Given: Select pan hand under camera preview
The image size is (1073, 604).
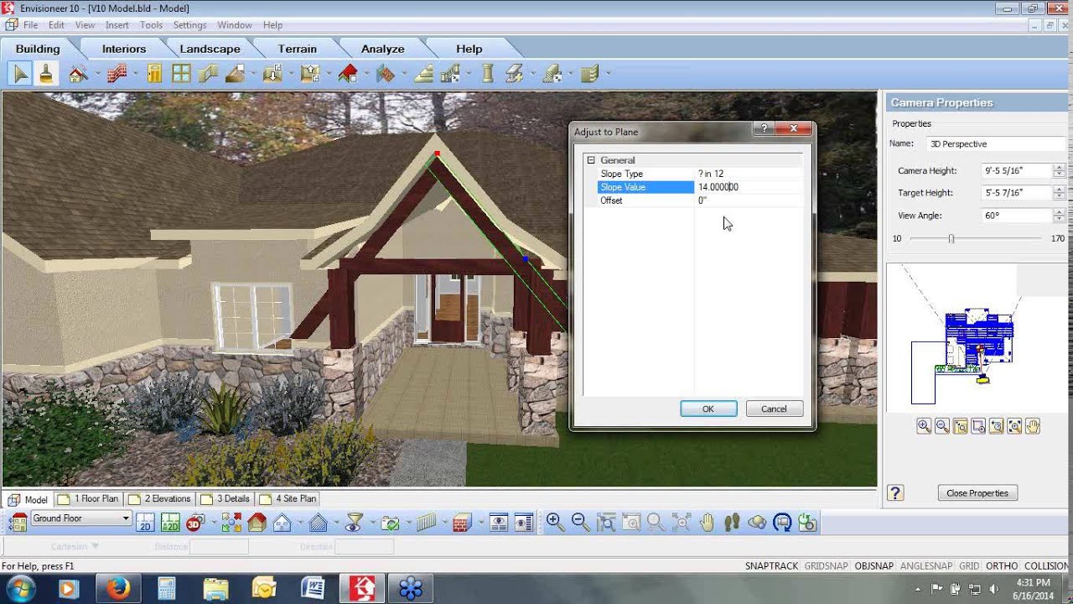Looking at the screenshot, I should [1033, 426].
